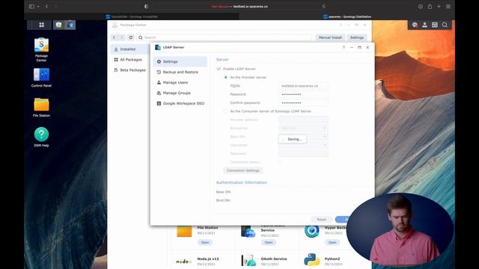The image size is (479, 269).
Task: Reload the page in Safari
Action: pos(323,7)
